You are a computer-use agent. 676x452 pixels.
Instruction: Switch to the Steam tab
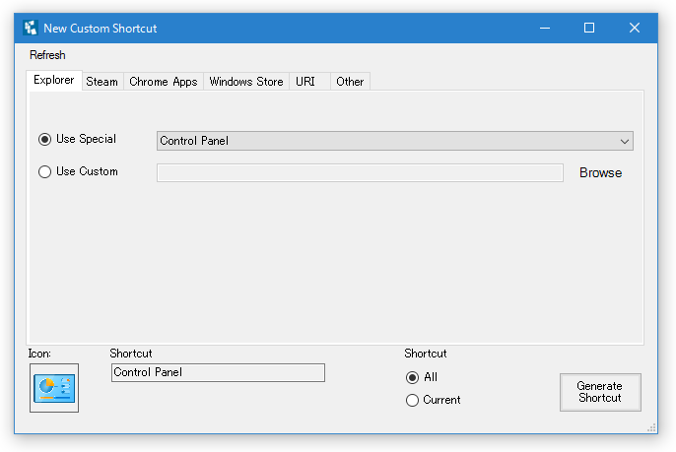pos(102,82)
